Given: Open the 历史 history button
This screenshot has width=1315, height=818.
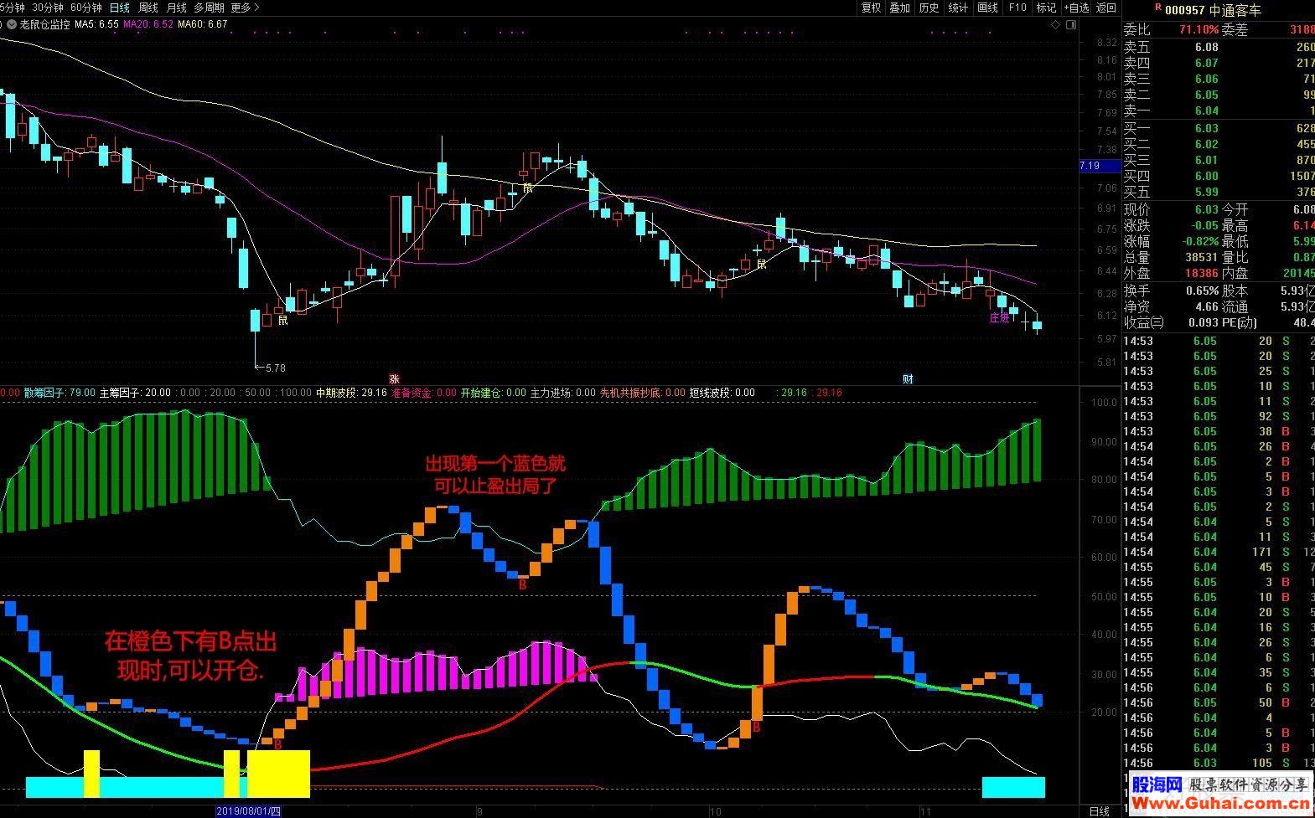Looking at the screenshot, I should coord(929,8).
